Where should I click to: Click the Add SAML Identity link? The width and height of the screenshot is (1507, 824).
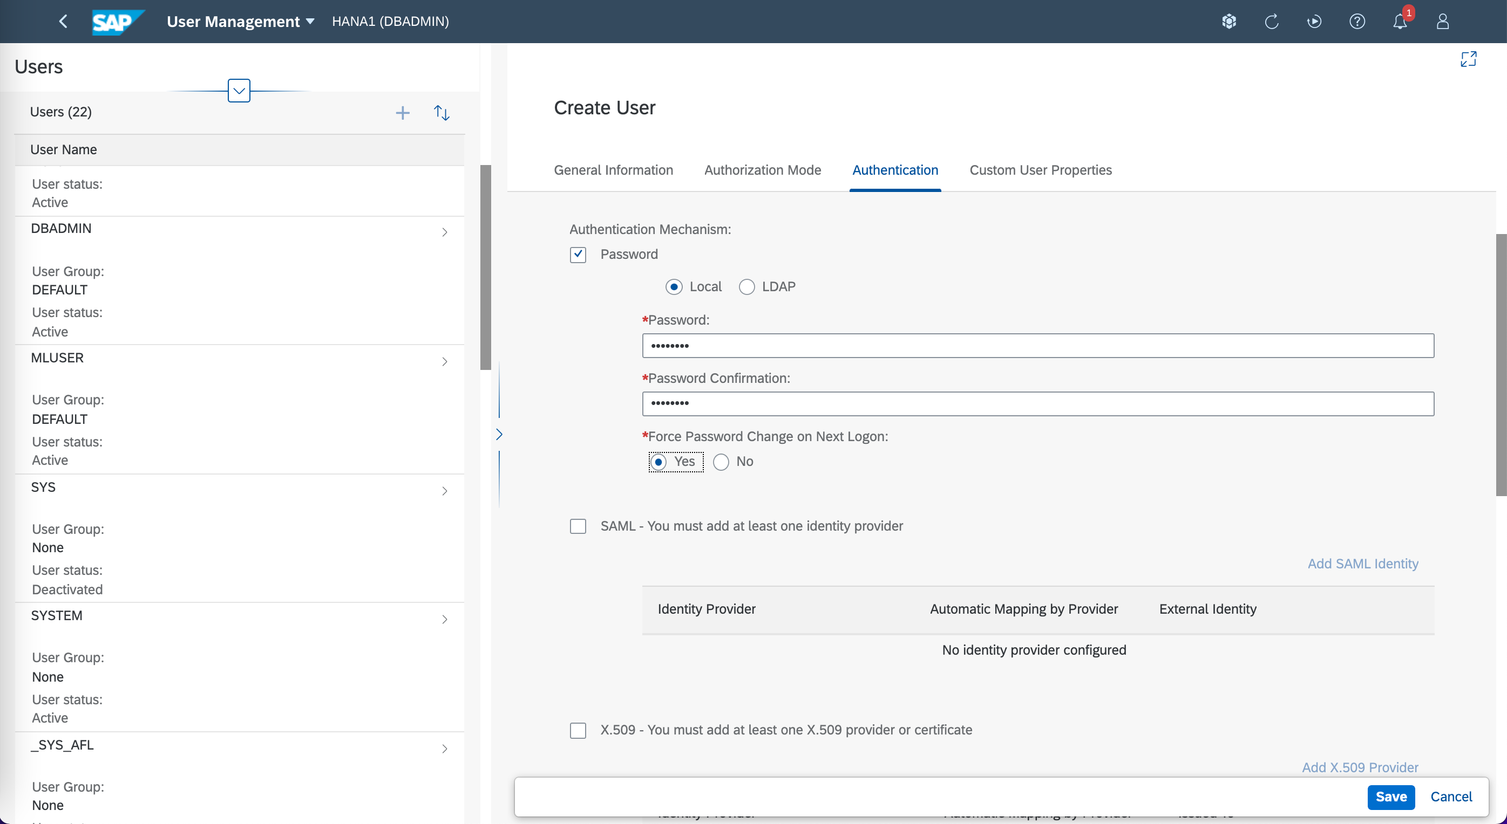(x=1362, y=564)
